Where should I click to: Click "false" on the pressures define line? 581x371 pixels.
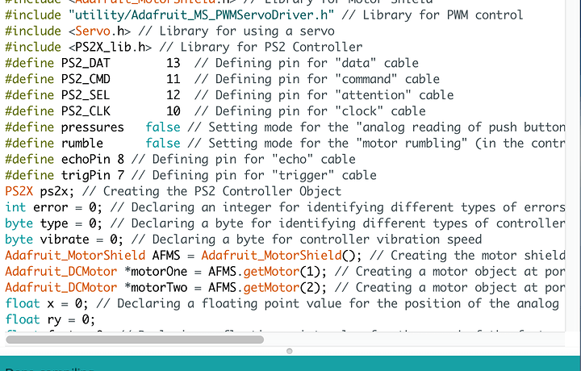point(163,127)
